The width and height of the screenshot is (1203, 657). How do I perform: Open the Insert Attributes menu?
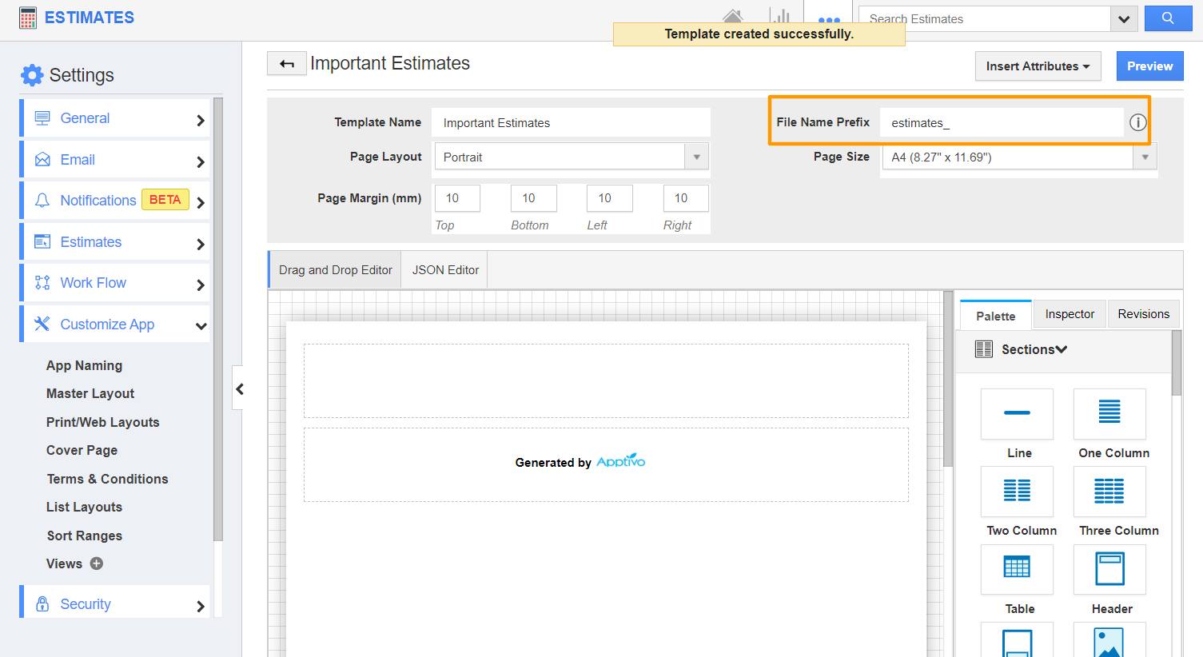coord(1038,66)
